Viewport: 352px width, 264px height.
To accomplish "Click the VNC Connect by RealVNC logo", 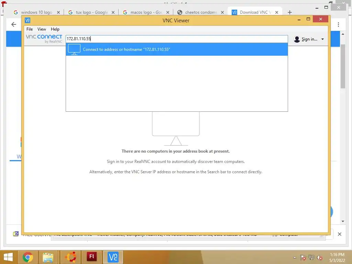I will 44,38.
